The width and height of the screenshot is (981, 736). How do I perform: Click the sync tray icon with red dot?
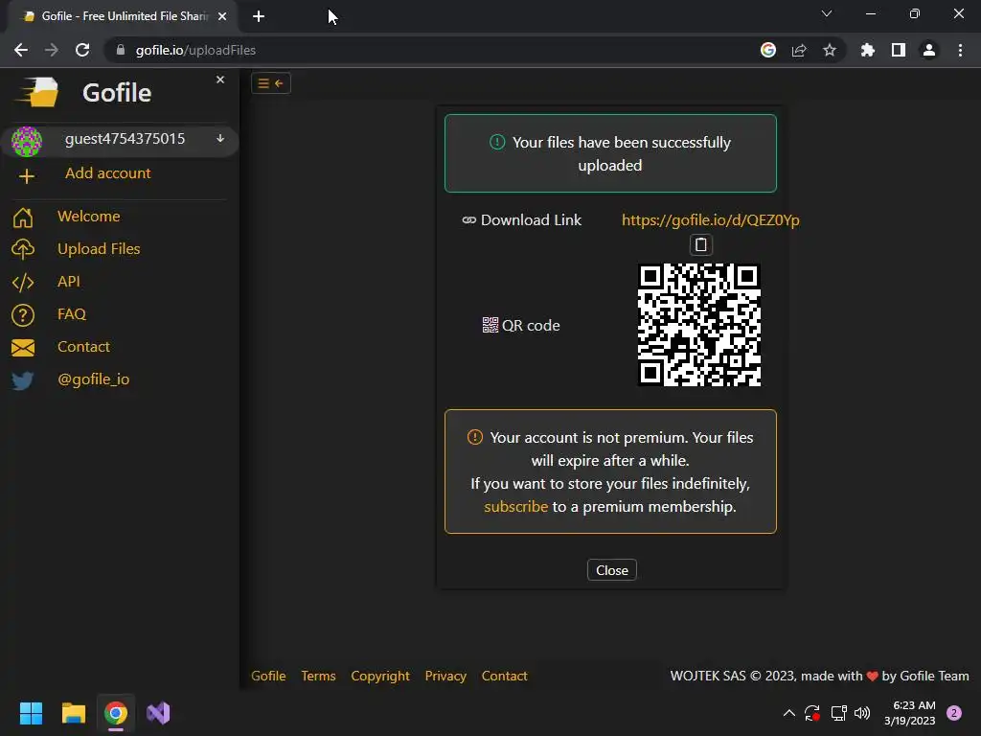[812, 713]
